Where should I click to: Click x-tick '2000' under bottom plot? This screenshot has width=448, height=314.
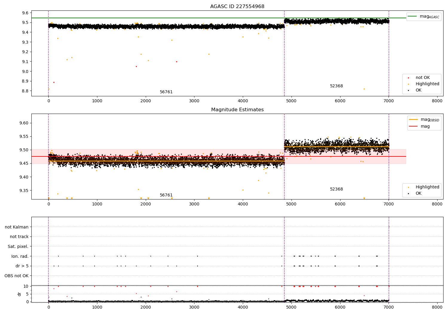[146, 307]
